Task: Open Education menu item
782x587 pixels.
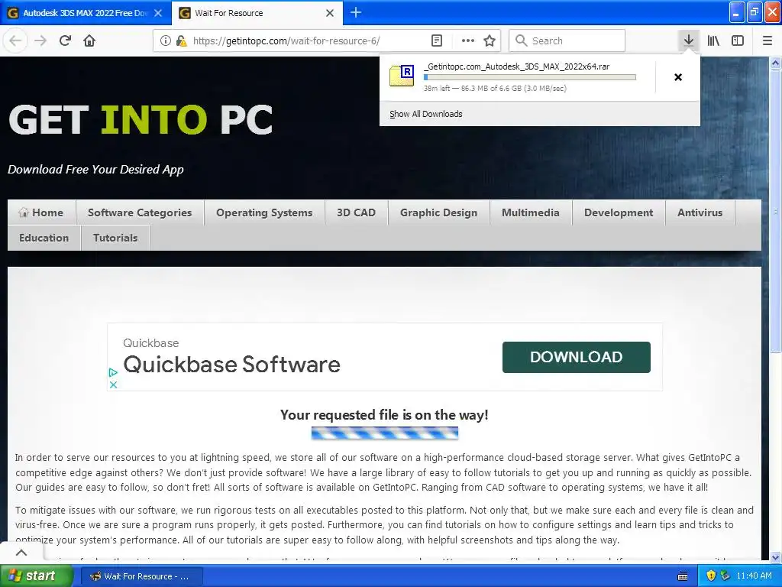Action: [x=44, y=238]
